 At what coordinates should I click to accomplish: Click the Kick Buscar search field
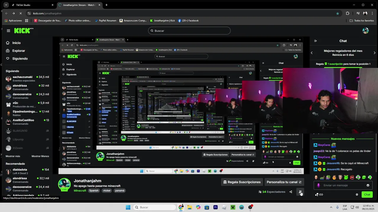pos(189,31)
